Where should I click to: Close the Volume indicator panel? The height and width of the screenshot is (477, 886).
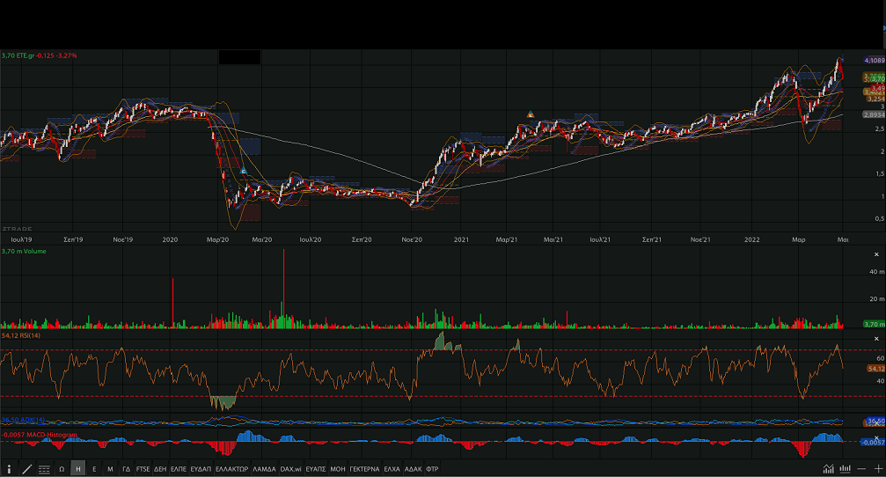875,254
